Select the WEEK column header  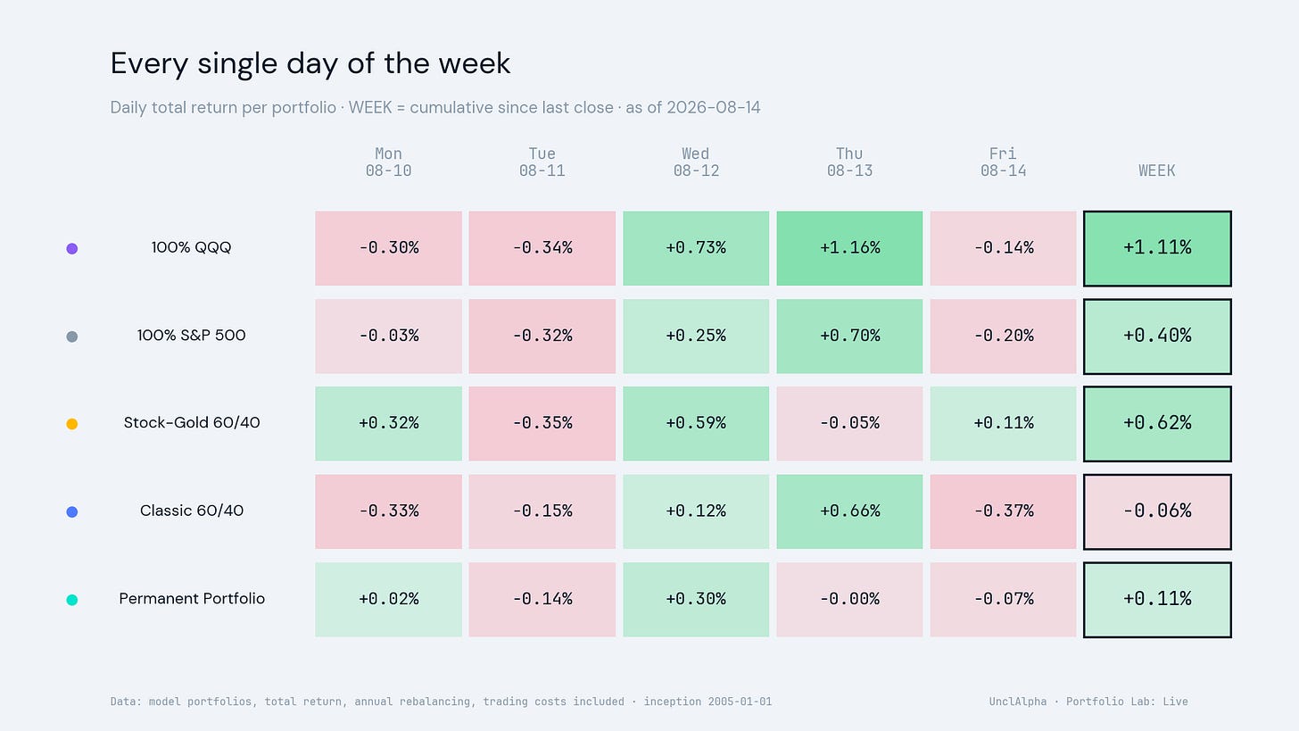tap(1157, 170)
